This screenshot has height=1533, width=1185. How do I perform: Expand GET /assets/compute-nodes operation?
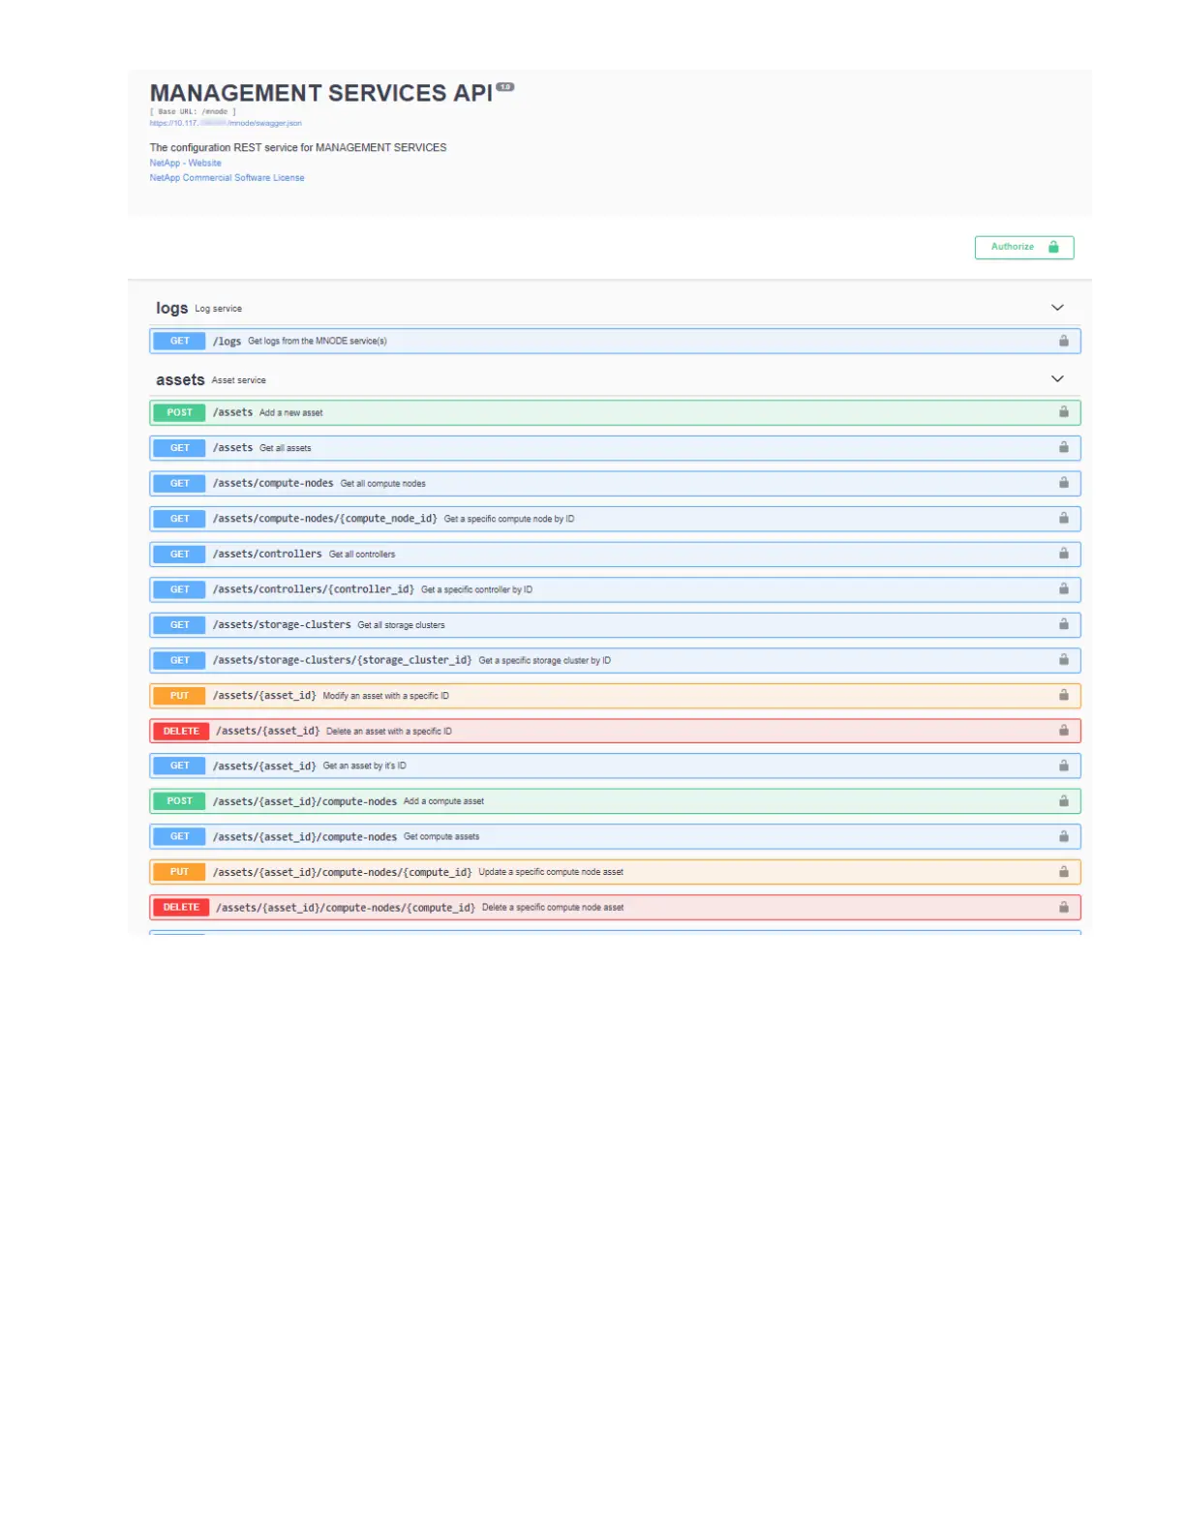pos(615,483)
